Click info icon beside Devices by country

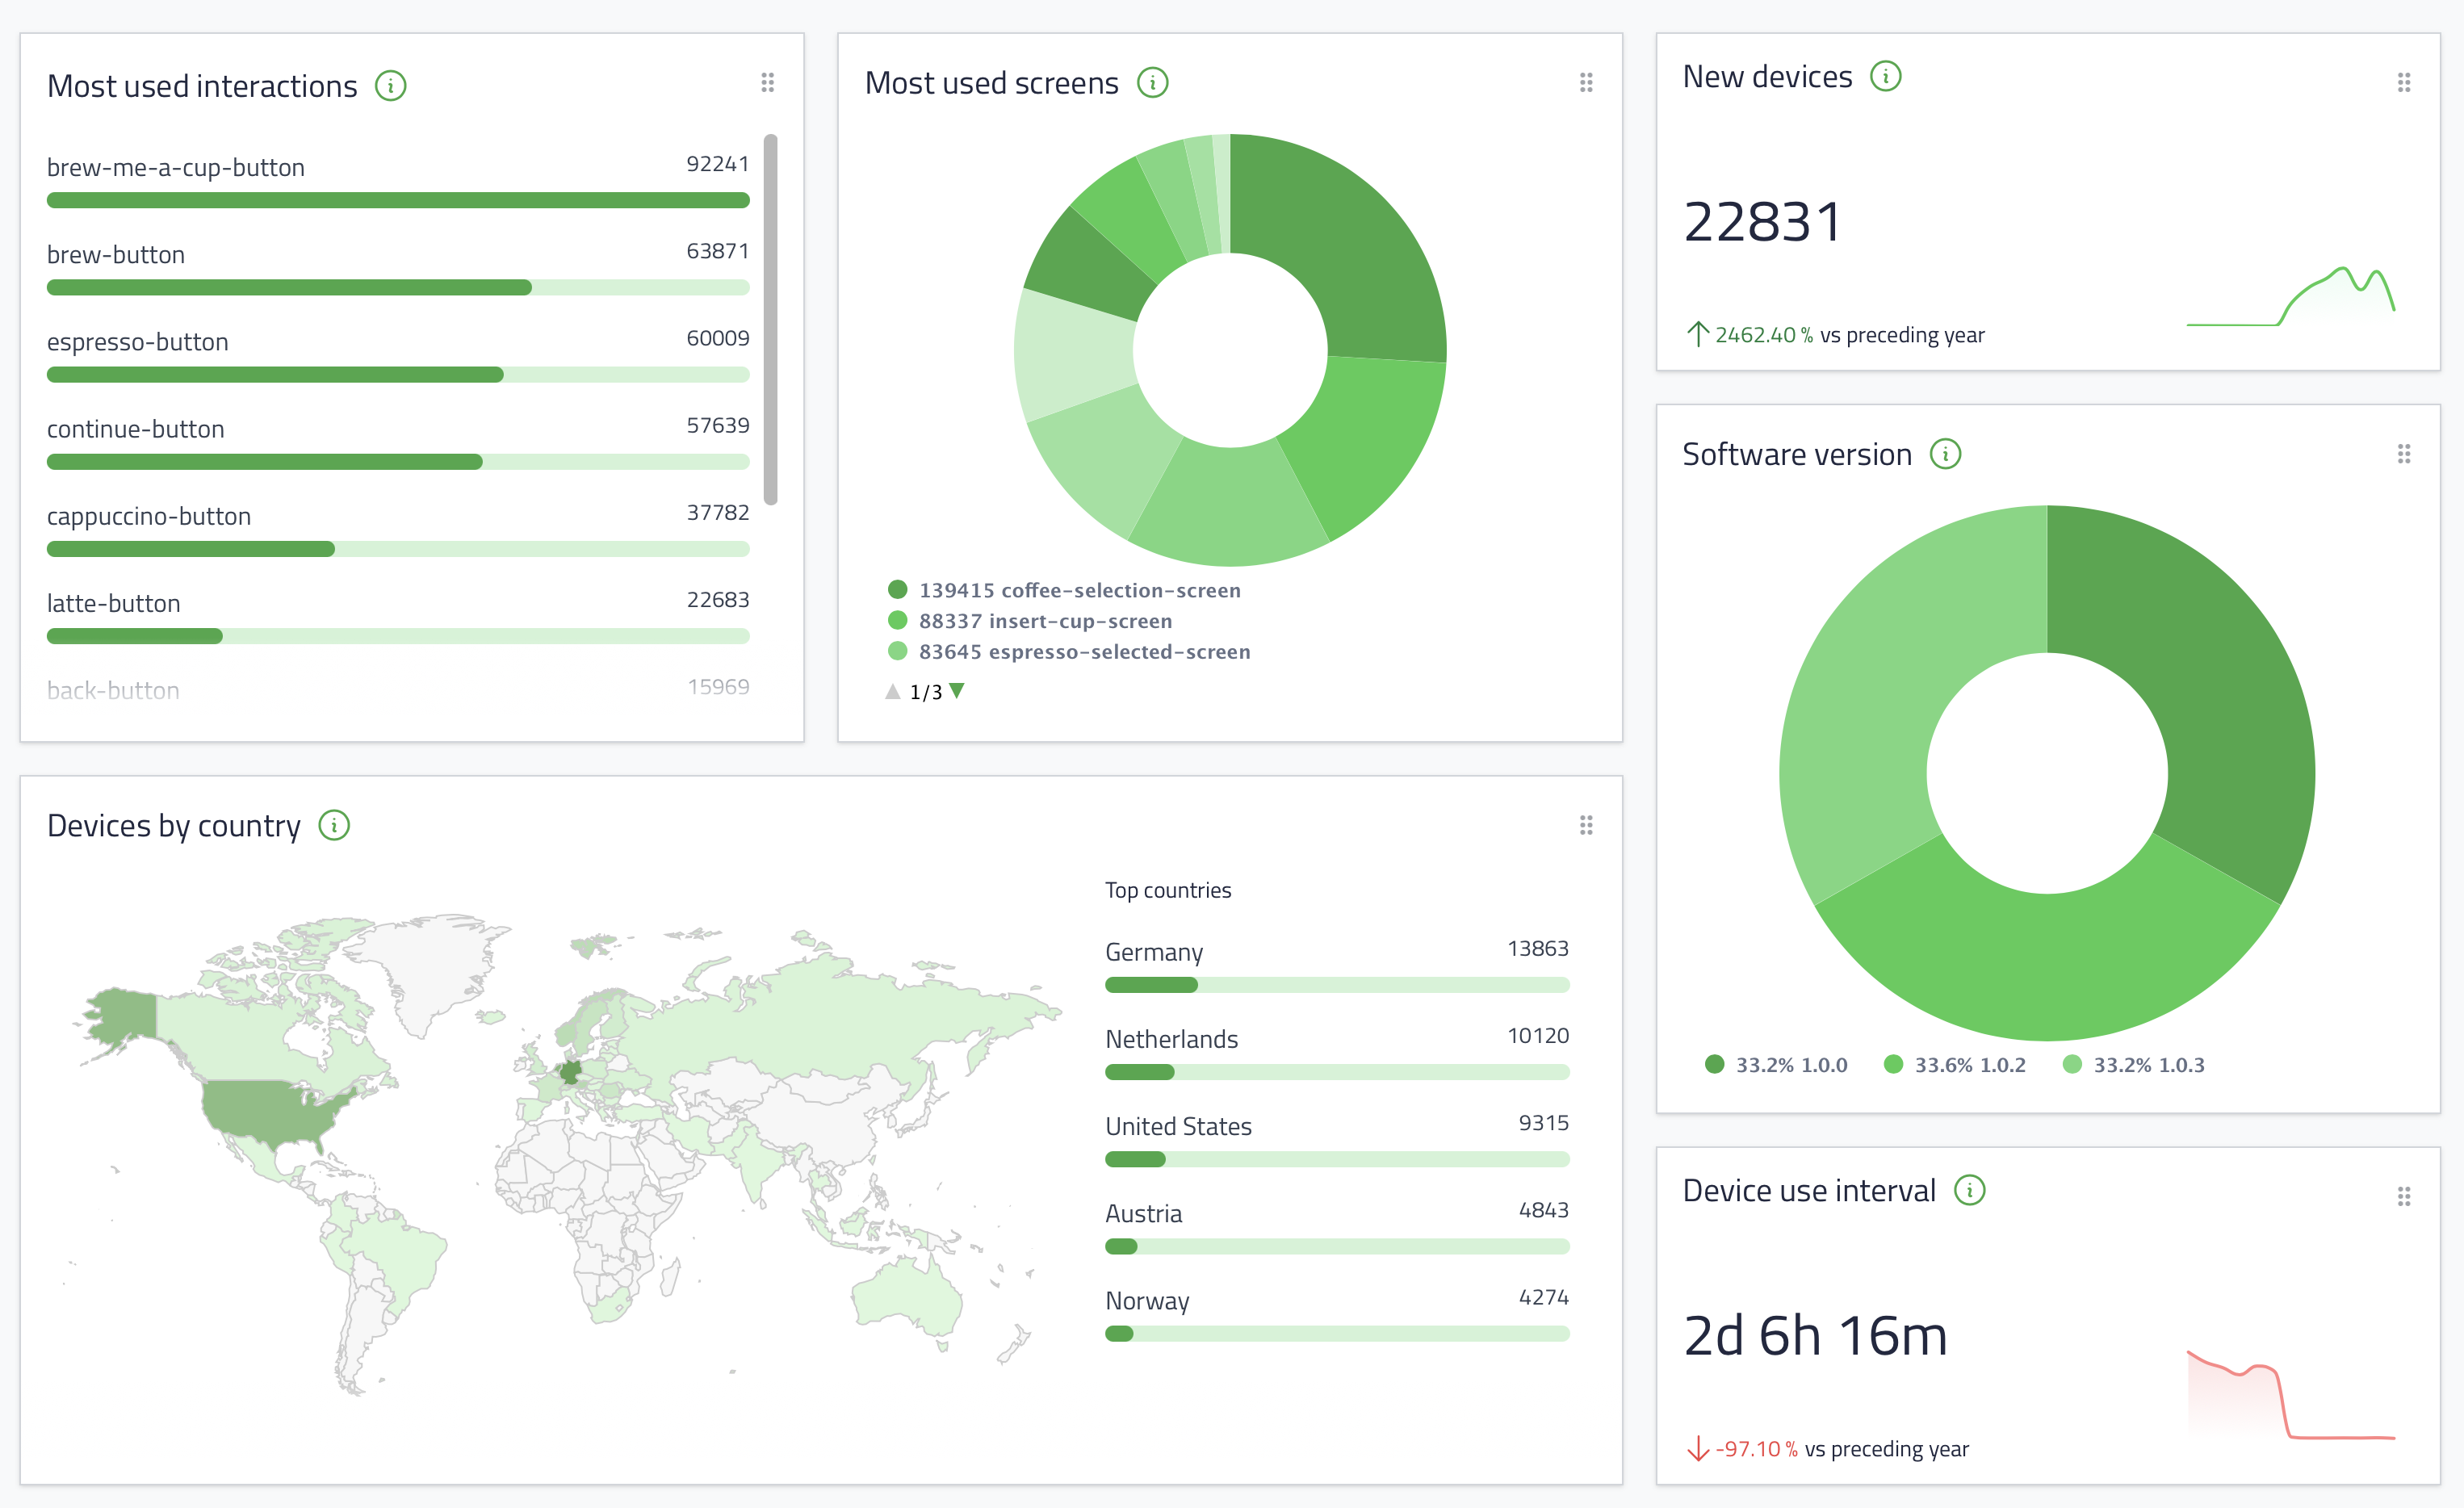[334, 825]
